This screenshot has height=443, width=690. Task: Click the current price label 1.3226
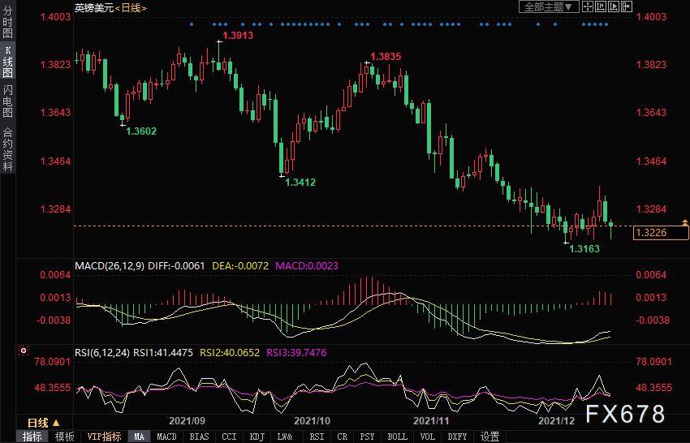651,234
